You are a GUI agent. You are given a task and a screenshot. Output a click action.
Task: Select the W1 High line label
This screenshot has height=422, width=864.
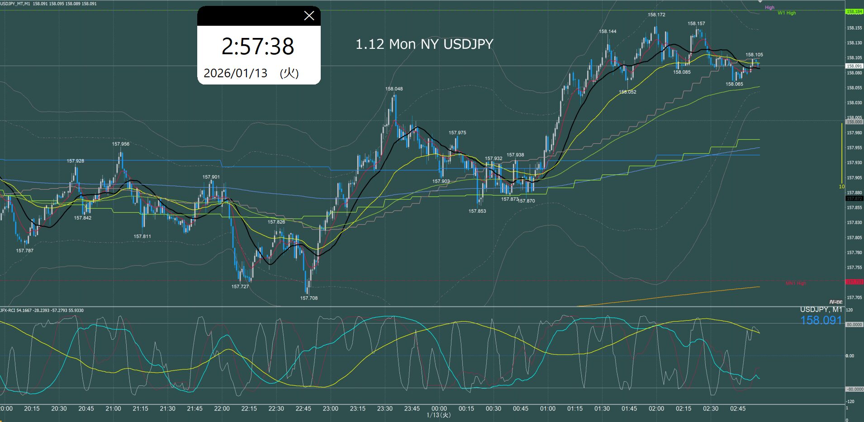(x=787, y=13)
